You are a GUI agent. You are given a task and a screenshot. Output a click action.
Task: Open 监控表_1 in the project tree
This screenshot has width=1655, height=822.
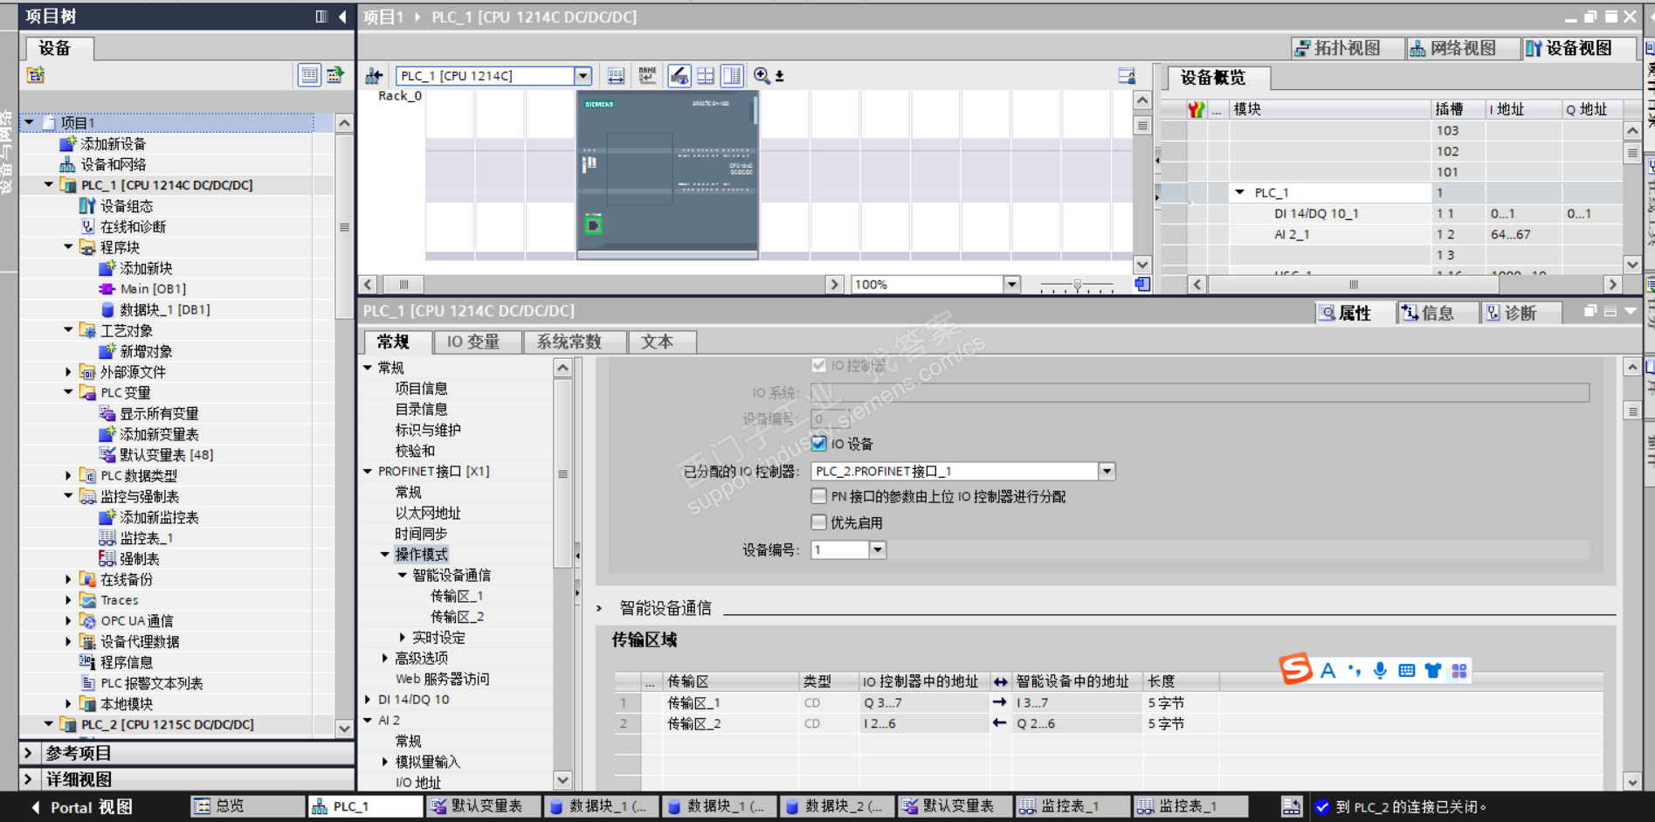click(146, 538)
